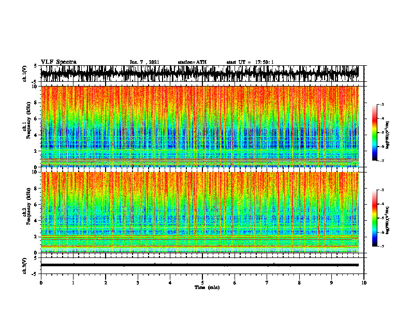Click the "ch.3(V)" waveform axis label
Screen dimensions: 410x317
[24, 266]
